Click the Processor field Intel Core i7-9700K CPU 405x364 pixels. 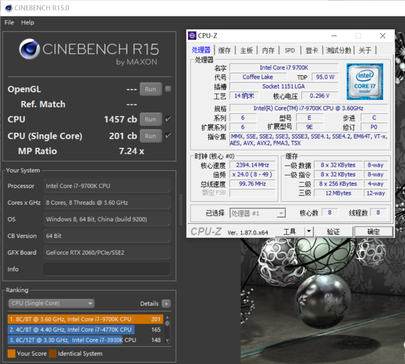point(107,186)
